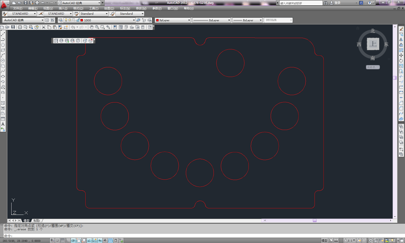Viewport: 405px width, 243px height.
Task: Click the 登录 sign-in link
Action: point(337,3)
